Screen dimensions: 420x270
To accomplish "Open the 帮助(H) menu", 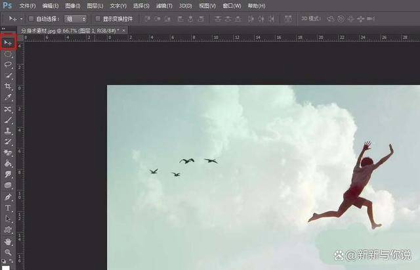I will pyautogui.click(x=257, y=6).
